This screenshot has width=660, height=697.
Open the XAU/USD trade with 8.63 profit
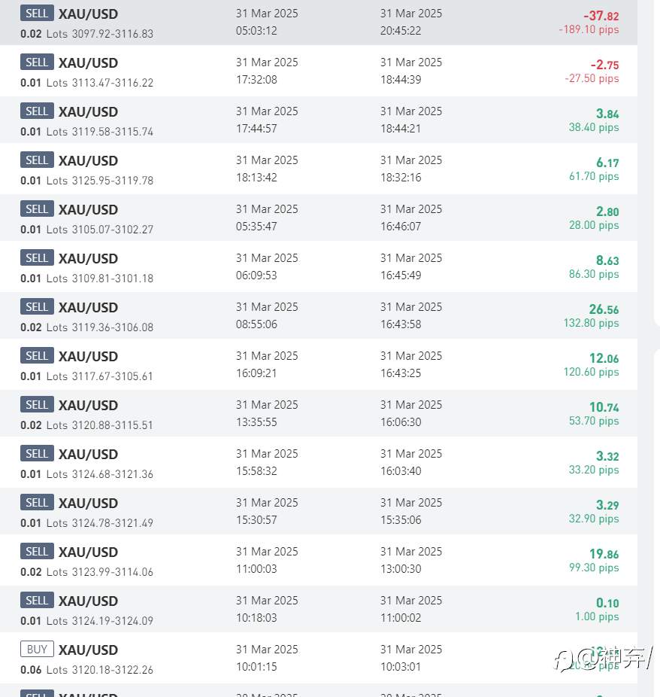319,266
